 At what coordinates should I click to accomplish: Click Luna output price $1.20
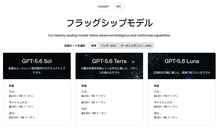[x=166, y=118]
